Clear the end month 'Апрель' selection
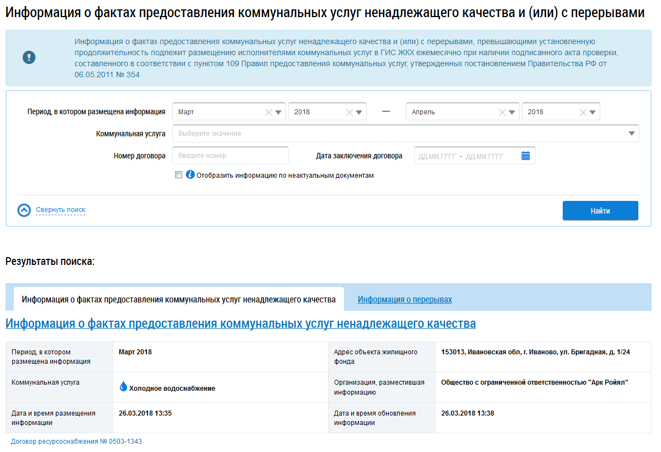 click(x=502, y=112)
